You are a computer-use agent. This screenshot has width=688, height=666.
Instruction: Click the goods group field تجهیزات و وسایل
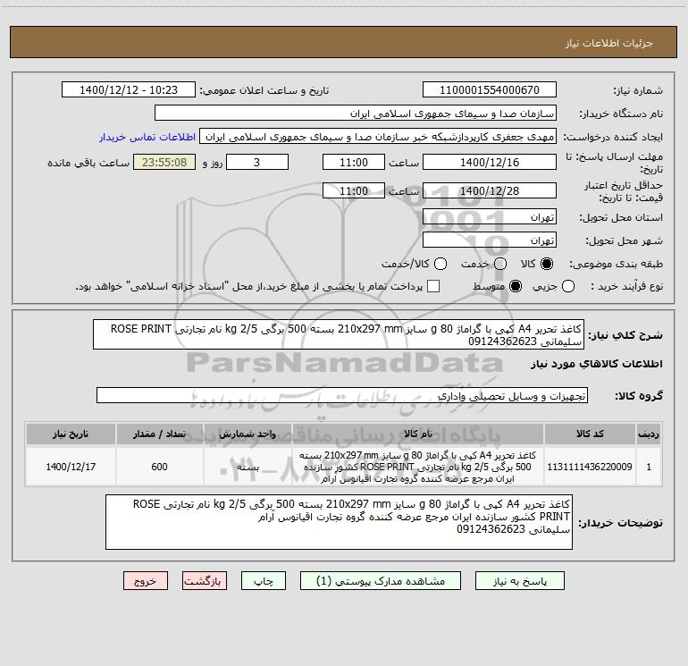point(342,395)
